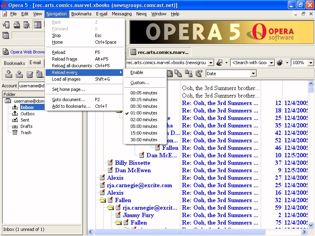Click the Go to address arrow icon
Image resolution: width=315 pixels, height=236 pixels.
219,63
